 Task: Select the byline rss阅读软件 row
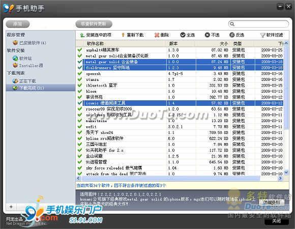pos(180,138)
